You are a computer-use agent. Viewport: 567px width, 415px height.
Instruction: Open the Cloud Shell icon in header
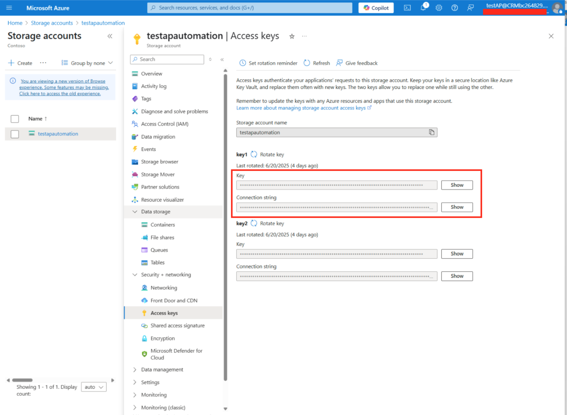407,8
